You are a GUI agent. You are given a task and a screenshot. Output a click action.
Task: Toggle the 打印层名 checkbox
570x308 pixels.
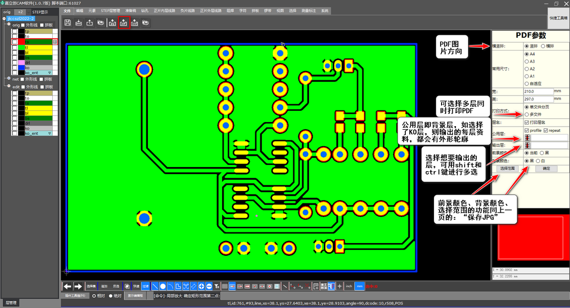point(527,123)
